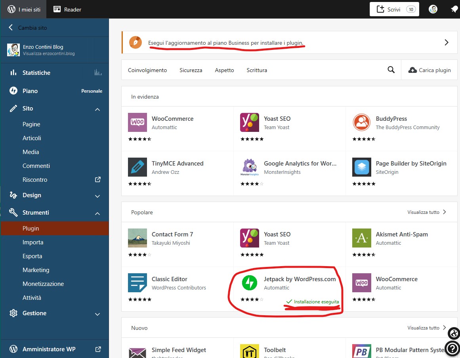Expand the Gestione sidebar section
Screen dimensions: 460x358
97,314
